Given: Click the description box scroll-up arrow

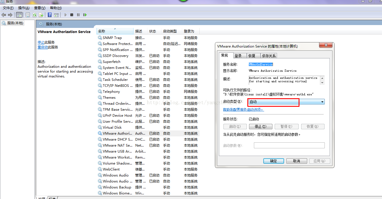Looking at the screenshot, I should pos(322,78).
